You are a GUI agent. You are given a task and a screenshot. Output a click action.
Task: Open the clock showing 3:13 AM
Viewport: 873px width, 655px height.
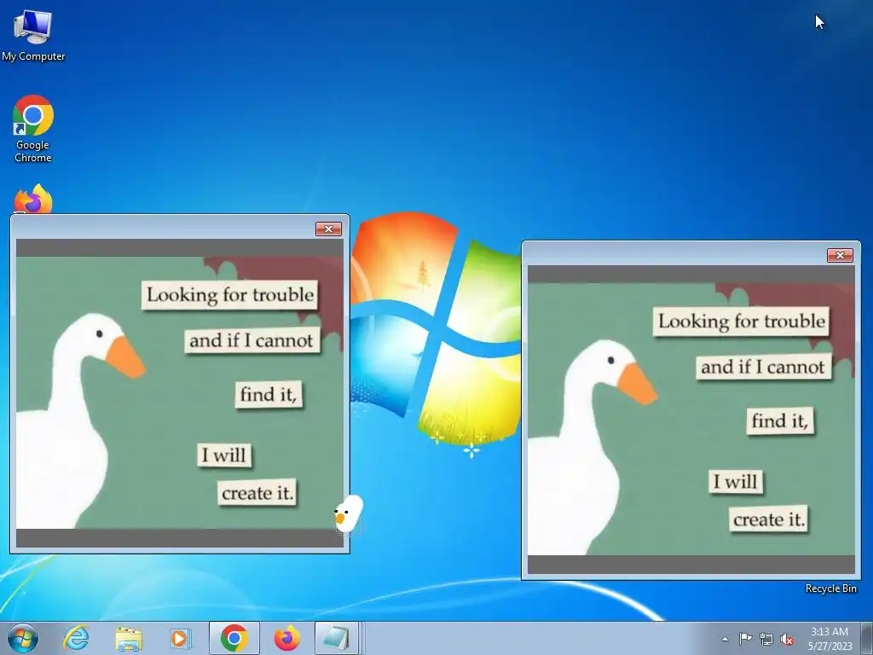830,638
